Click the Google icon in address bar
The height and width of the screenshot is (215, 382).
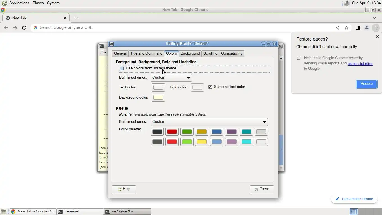coord(35,28)
